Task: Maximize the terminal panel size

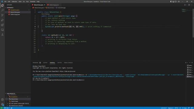Action: [x=190, y=63]
